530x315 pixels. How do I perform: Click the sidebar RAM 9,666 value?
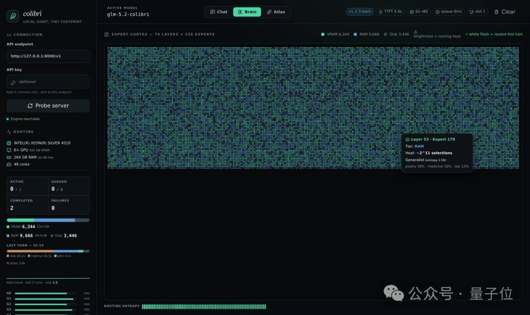[26, 236]
